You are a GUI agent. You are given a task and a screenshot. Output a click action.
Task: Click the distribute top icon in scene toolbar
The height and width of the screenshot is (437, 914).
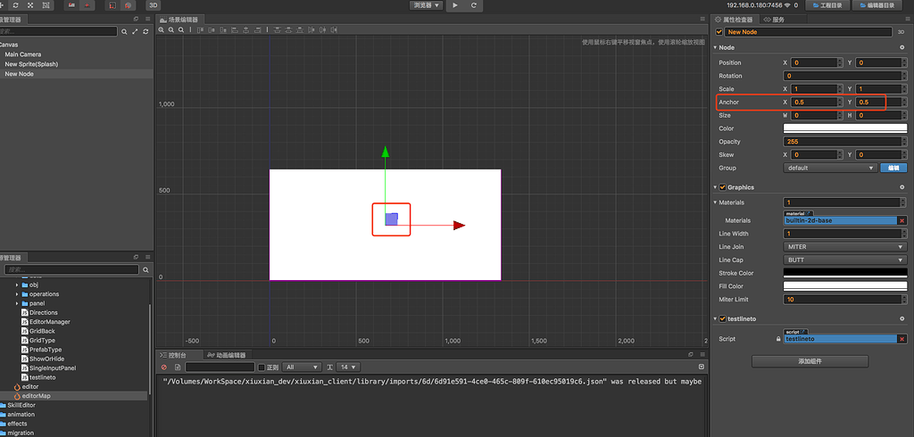[277, 29]
